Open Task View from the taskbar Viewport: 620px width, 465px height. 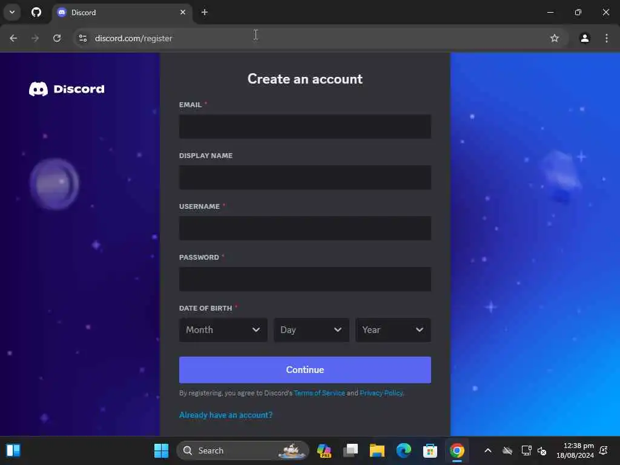[x=351, y=450]
